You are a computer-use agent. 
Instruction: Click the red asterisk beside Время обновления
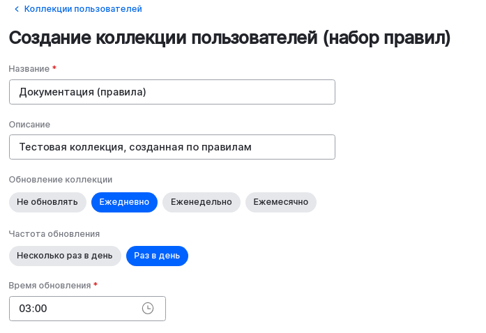[96, 285]
